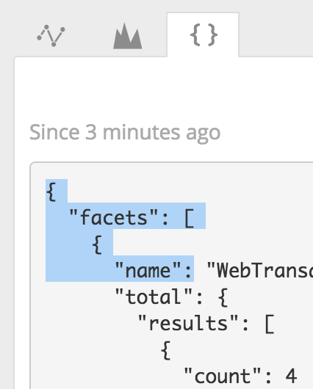This screenshot has width=313, height=389.
Task: Click the 'Since 3 minutes ago' time label
Action: (x=125, y=132)
